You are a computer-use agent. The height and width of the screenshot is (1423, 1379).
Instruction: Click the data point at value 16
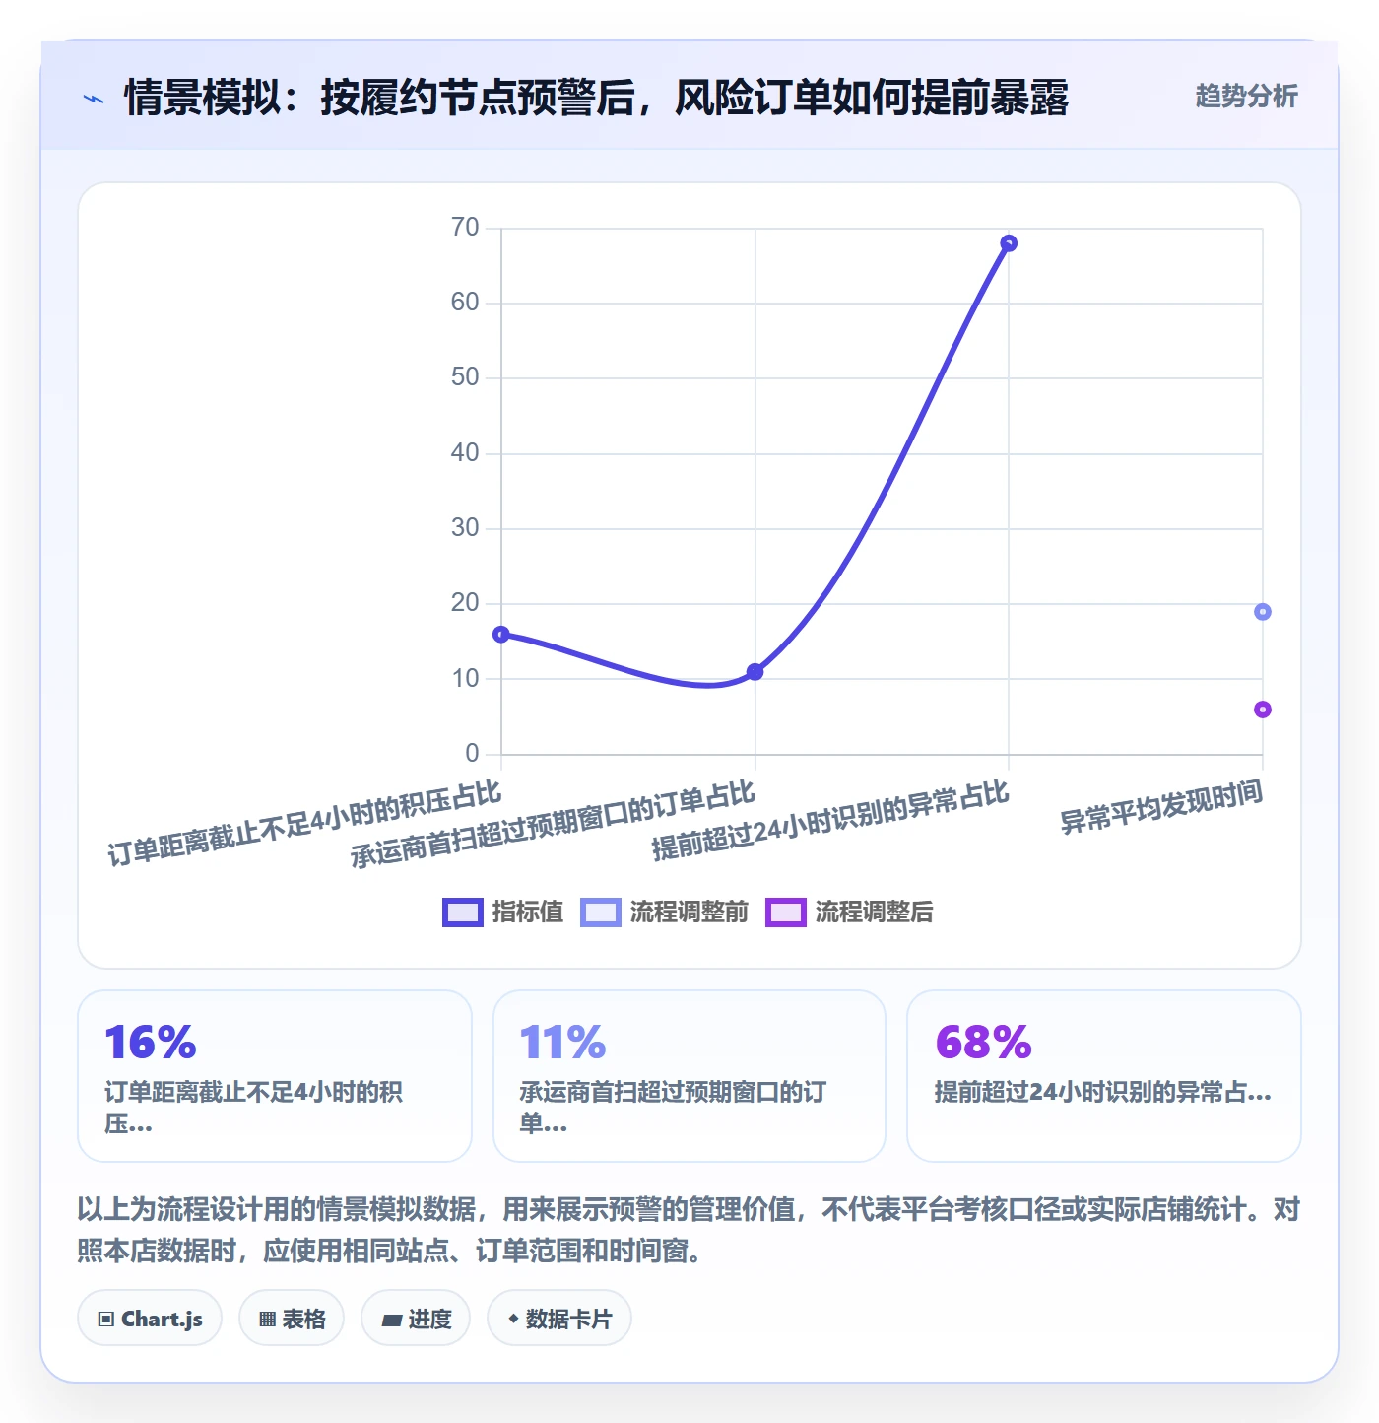(x=501, y=634)
